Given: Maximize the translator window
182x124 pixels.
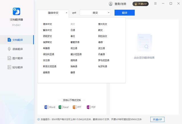Looking at the screenshot, I should [171, 3].
